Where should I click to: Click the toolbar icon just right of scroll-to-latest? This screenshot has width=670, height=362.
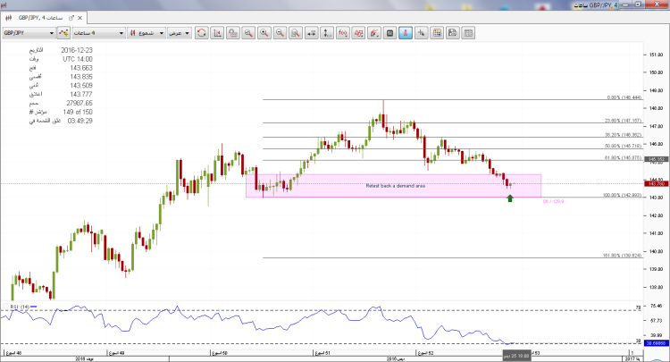pos(233,33)
